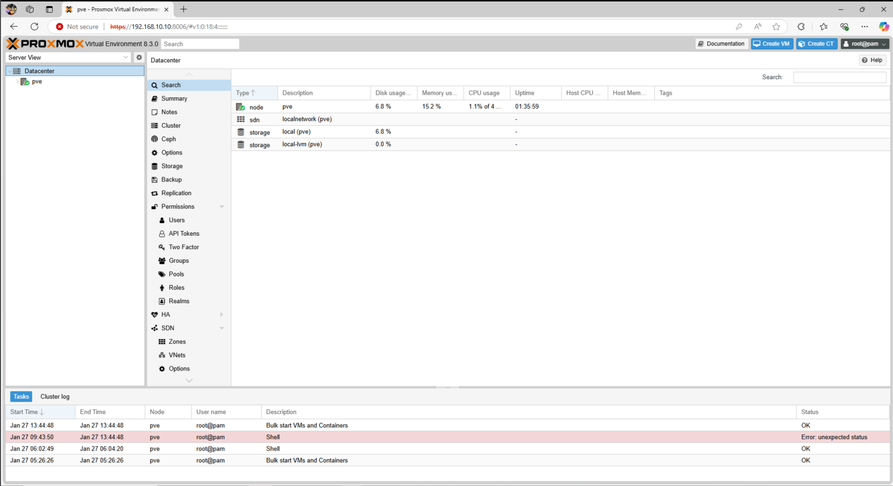Select the Jan 27 13:44:48 bulk start task
Image resolution: width=893 pixels, height=486 pixels.
pyautogui.click(x=447, y=425)
